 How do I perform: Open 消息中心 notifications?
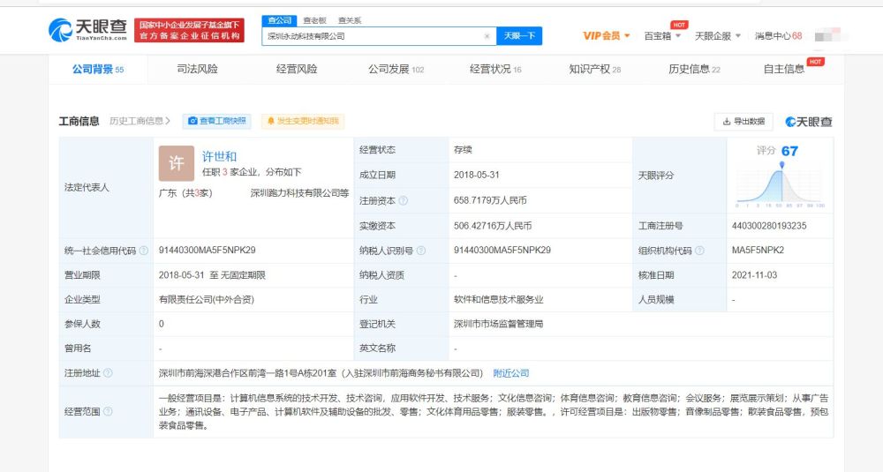click(778, 36)
